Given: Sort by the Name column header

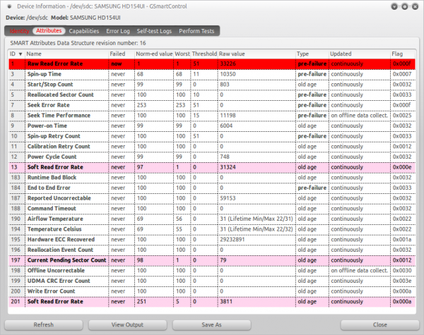Looking at the screenshot, I should point(66,54).
